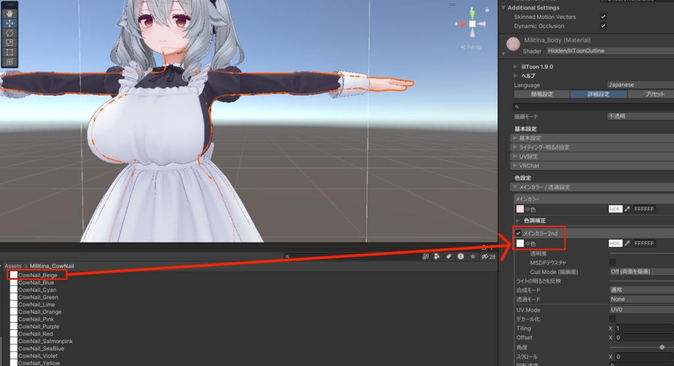Pick 2nd main color with eyedropper
The image size is (674, 366).
point(627,243)
